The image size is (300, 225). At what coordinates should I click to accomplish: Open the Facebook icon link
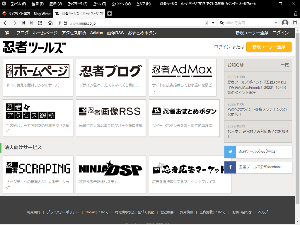click(x=230, y=167)
